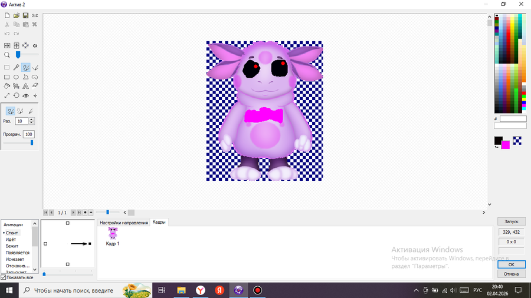The width and height of the screenshot is (531, 298).
Task: Click the 'Отмена' button
Action: [x=512, y=274]
